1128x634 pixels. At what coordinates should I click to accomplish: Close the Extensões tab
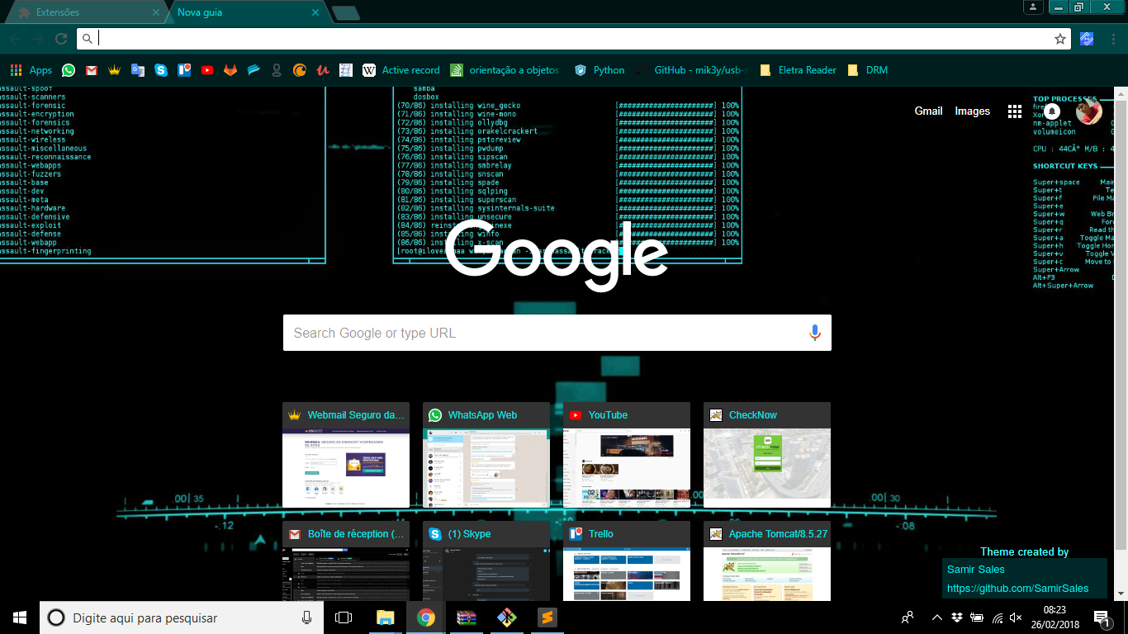click(x=155, y=12)
